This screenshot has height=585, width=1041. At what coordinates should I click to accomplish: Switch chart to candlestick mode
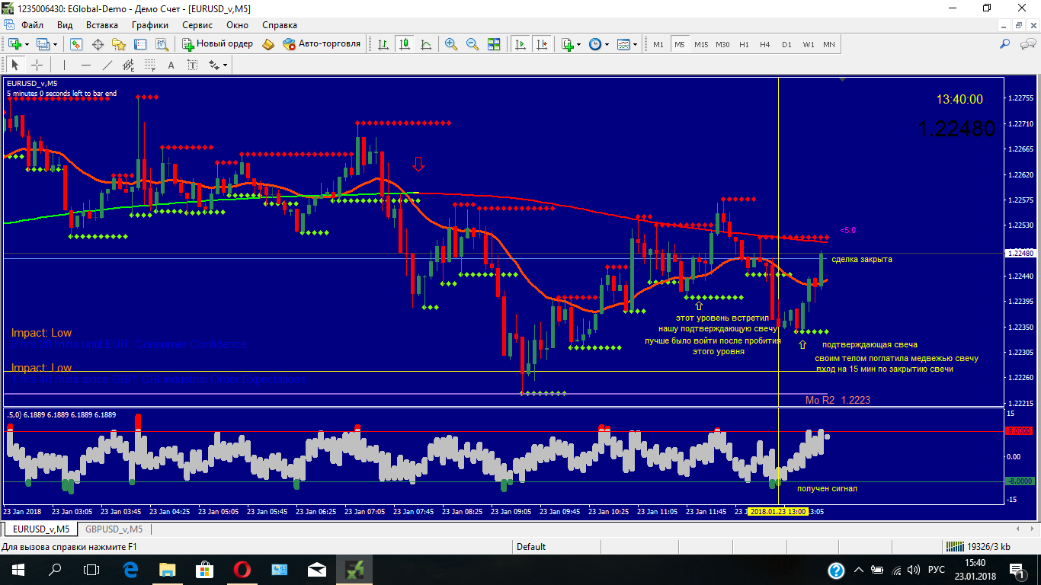(404, 44)
